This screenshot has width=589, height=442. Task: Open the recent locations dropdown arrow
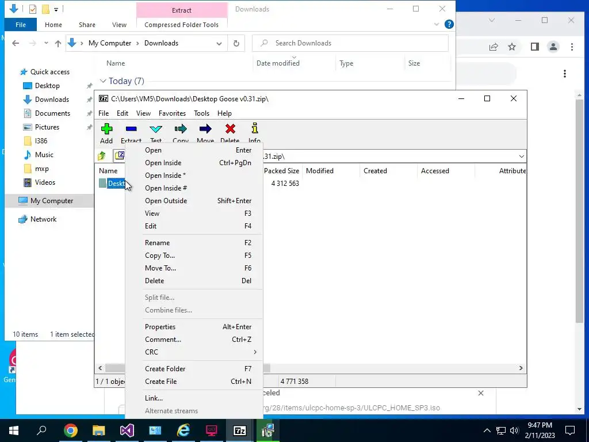tap(46, 43)
